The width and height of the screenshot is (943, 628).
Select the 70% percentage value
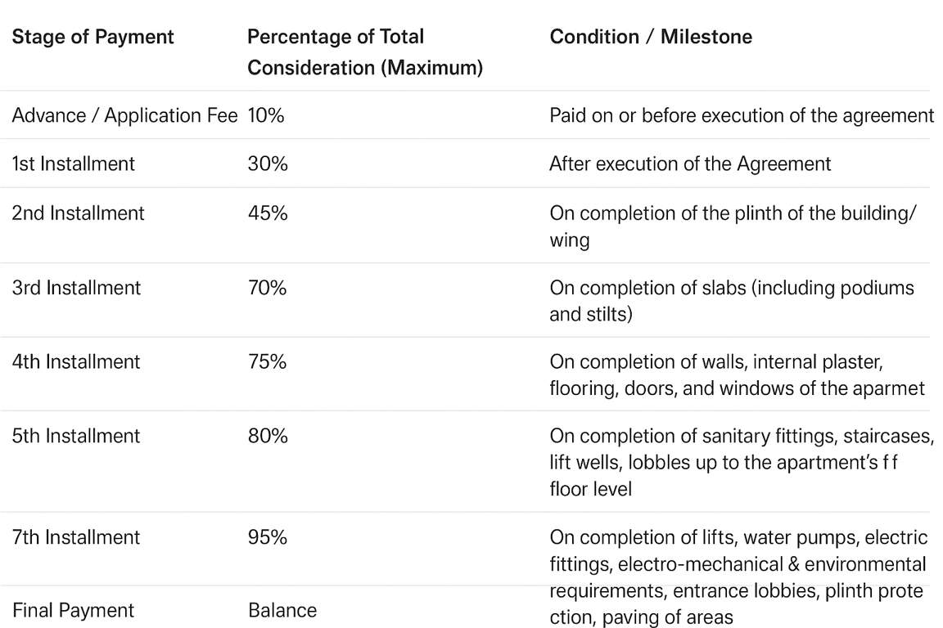click(268, 288)
